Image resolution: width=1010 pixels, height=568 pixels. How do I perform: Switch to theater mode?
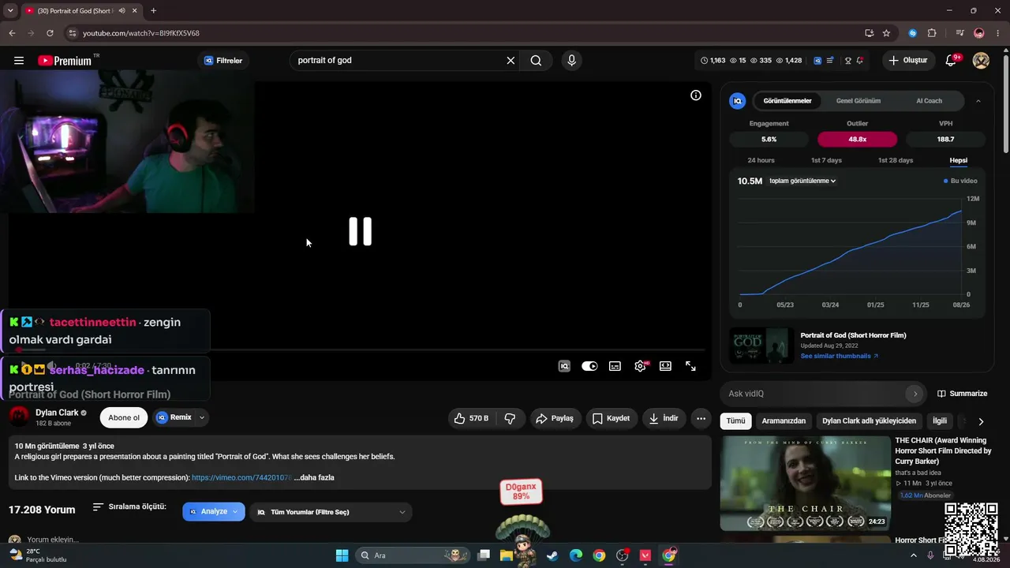pos(665,366)
